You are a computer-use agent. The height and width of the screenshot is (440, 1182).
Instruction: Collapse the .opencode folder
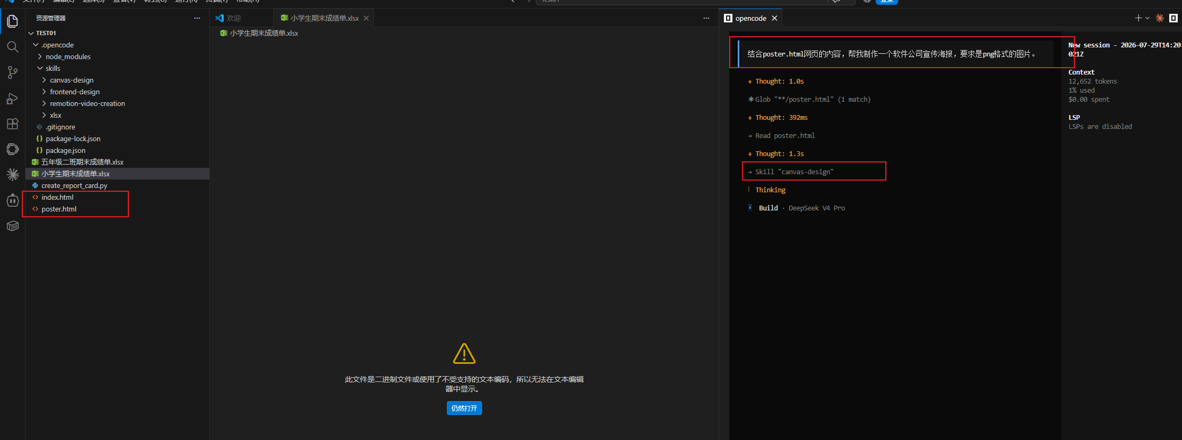[36, 45]
